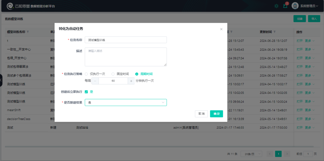The image size is (324, 161).
Task: Click plus stepper on interval minutes
Action: (131, 81)
